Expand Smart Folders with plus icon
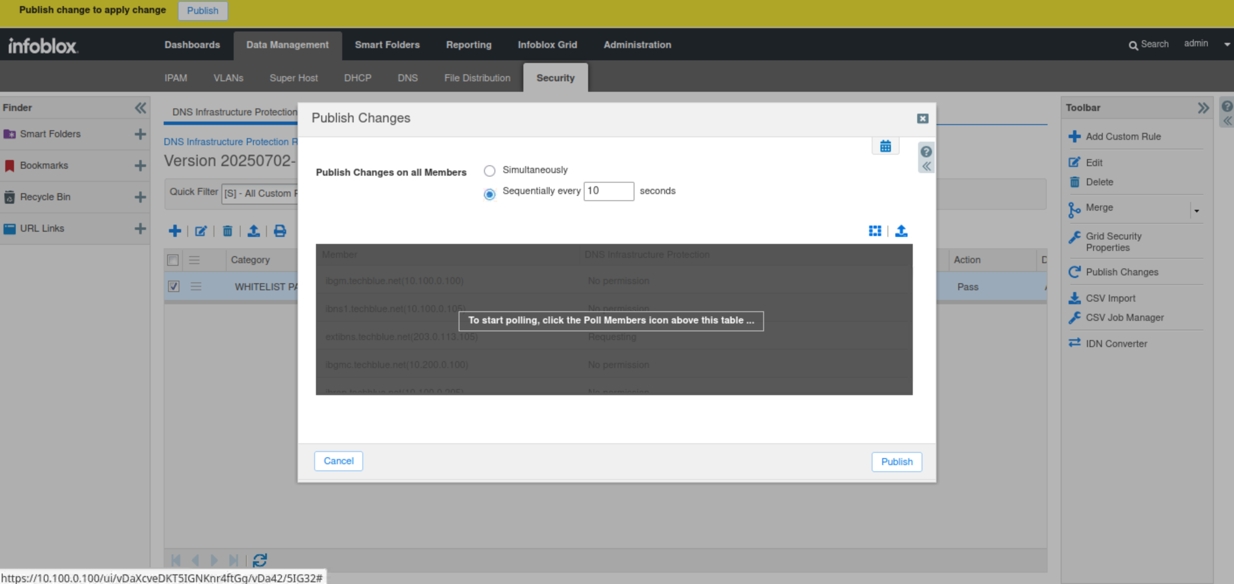Screen dimensions: 1234x584 click(x=140, y=134)
